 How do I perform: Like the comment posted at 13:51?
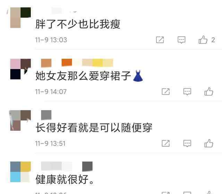click(x=209, y=143)
